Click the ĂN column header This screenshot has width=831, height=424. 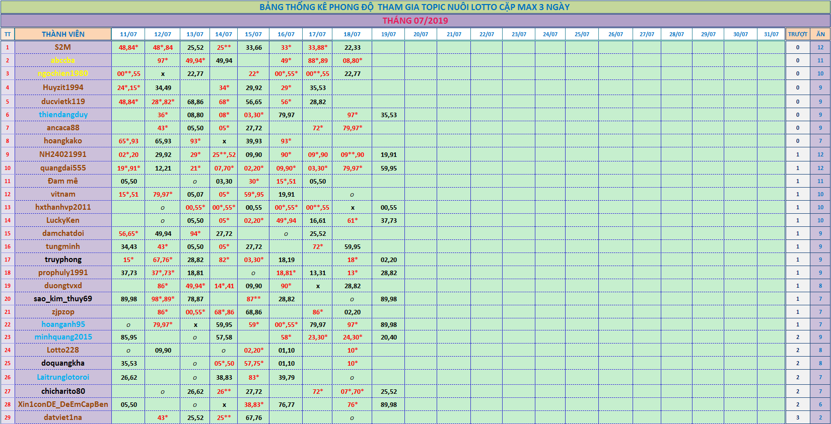(820, 34)
